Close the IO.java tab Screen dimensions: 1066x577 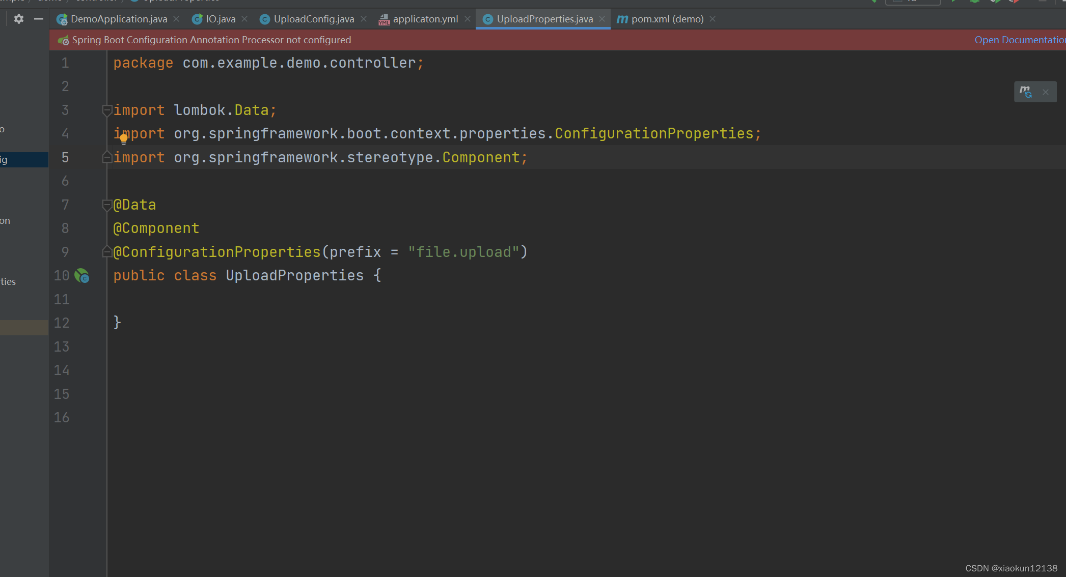click(244, 19)
